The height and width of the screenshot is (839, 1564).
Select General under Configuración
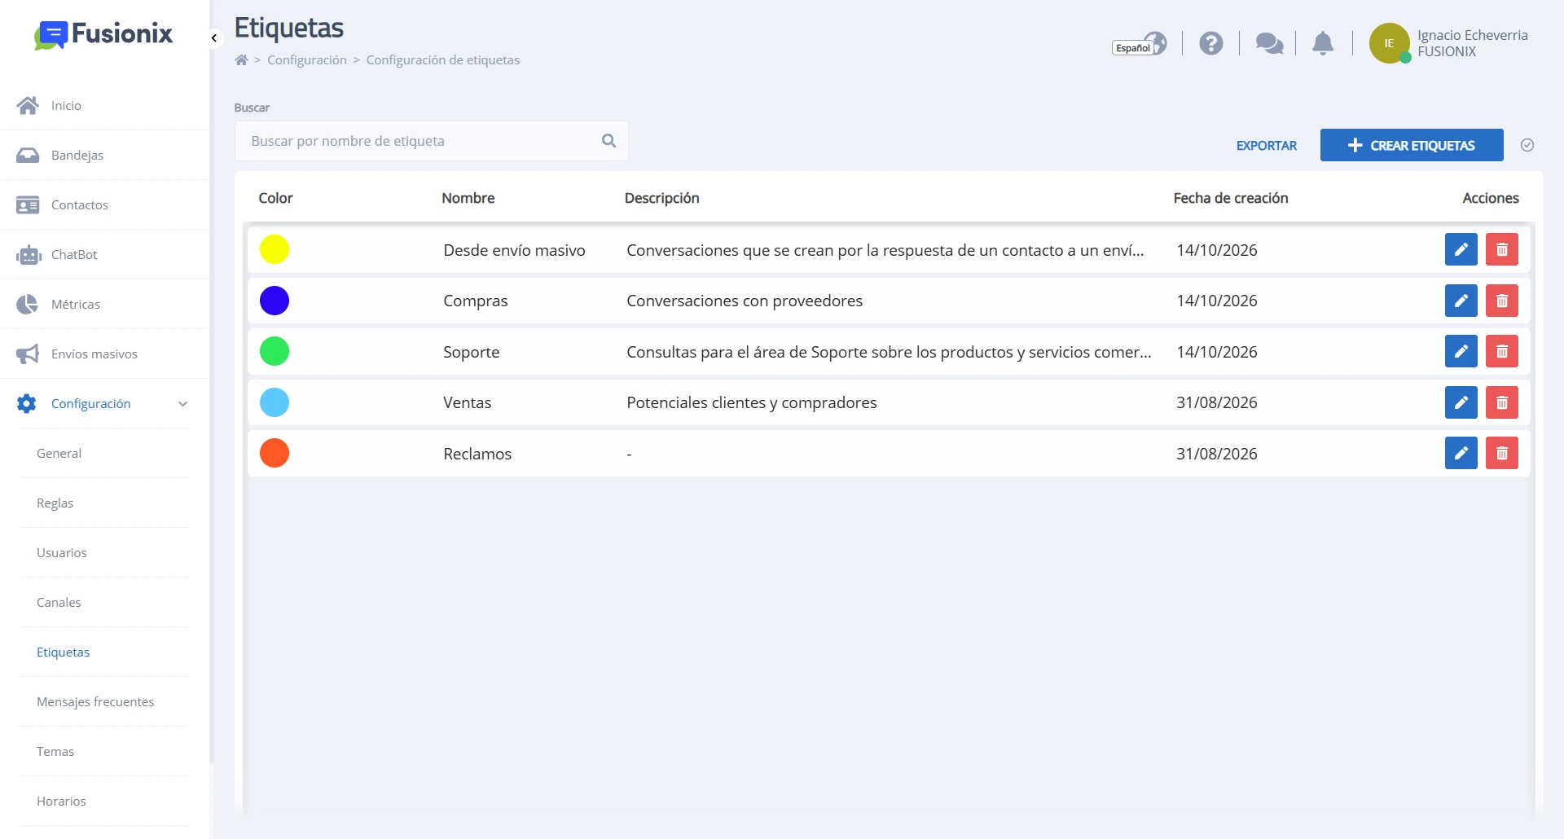pos(104,454)
